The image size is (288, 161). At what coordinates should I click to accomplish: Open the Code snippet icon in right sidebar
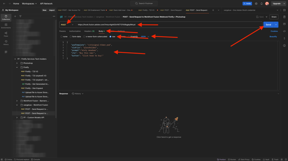click(x=284, y=31)
